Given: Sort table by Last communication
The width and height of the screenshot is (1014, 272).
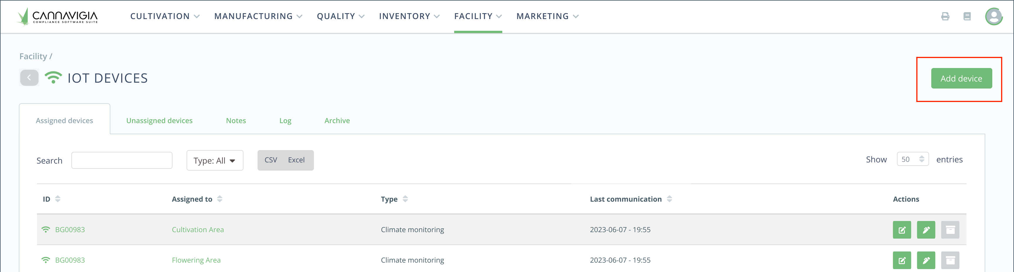Looking at the screenshot, I should pos(669,199).
